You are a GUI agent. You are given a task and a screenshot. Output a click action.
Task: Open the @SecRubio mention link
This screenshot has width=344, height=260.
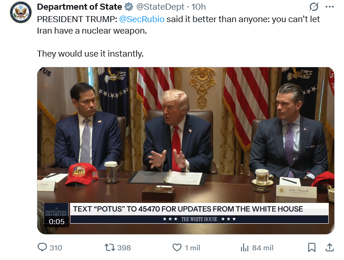pos(142,19)
